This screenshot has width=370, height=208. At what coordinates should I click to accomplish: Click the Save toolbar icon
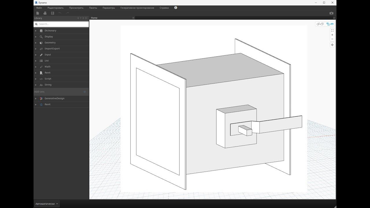pos(53,13)
